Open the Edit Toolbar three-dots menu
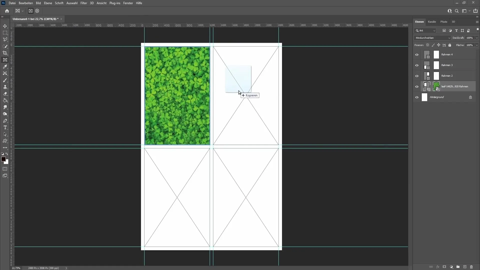The width and height of the screenshot is (480, 270). tap(5, 148)
